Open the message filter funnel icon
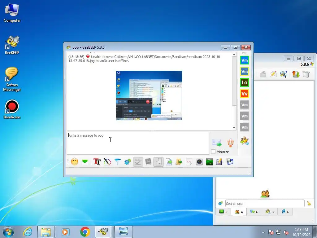The width and height of the screenshot is (317, 238). coord(117,162)
